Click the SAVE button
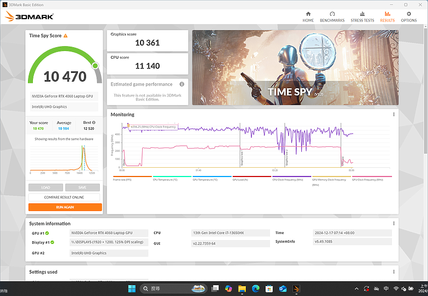Image resolution: width=428 pixels, height=296 pixels. [x=82, y=187]
